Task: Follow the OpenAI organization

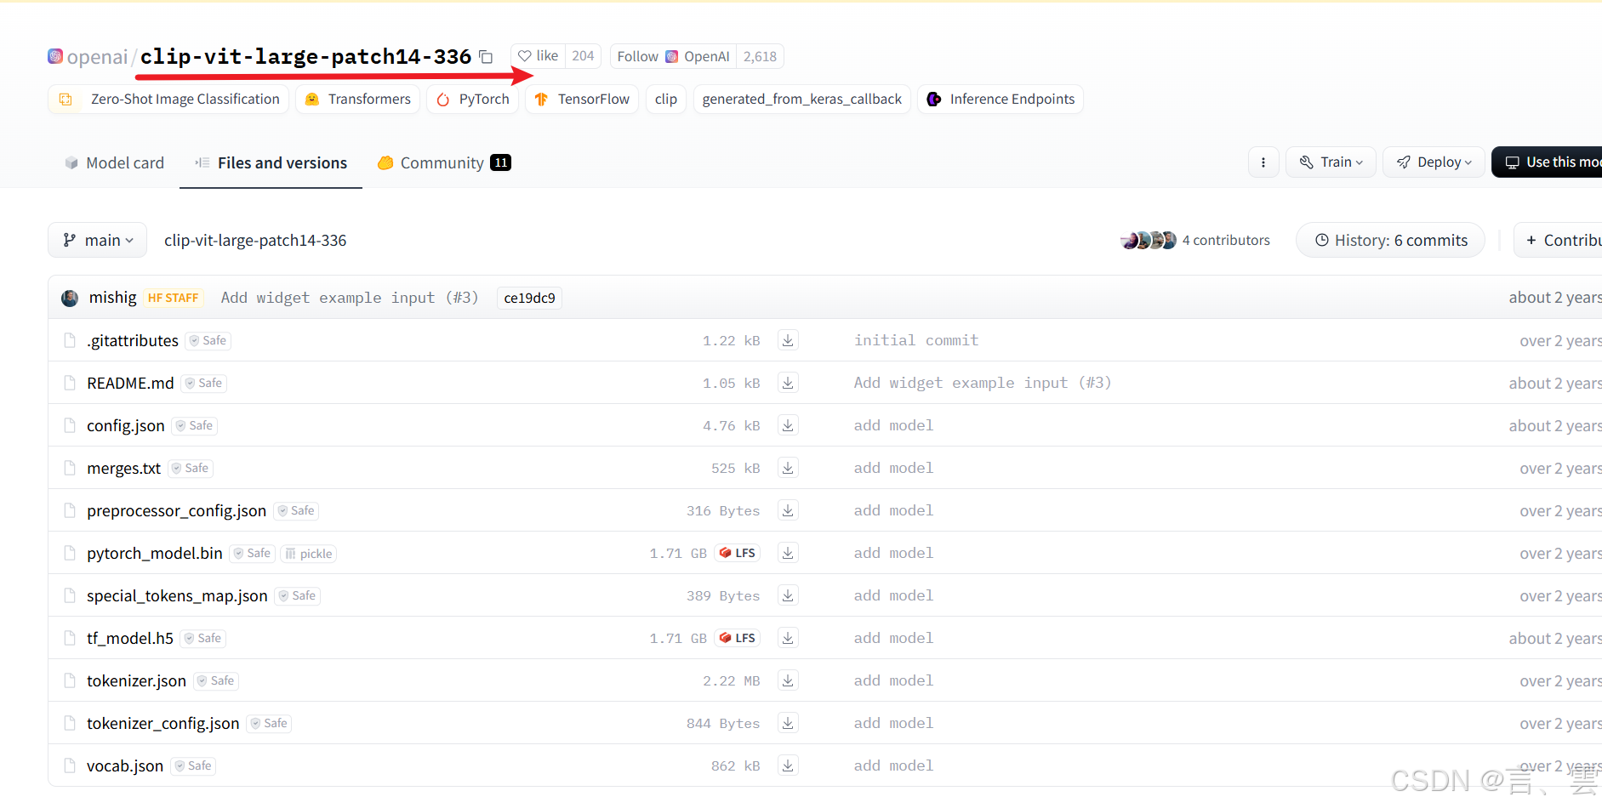Action: tap(673, 56)
